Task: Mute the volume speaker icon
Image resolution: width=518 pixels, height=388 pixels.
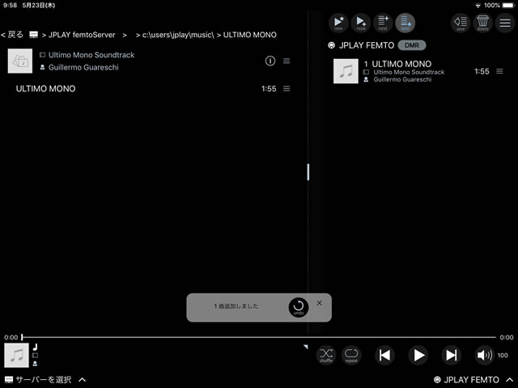Action: [484, 355]
